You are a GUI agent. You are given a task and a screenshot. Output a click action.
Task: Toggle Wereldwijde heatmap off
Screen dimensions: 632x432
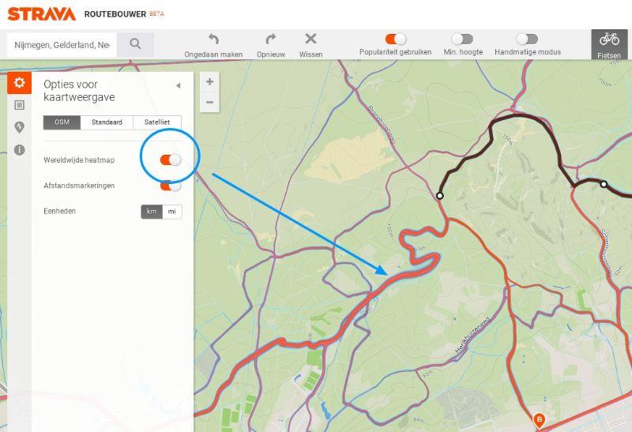171,160
